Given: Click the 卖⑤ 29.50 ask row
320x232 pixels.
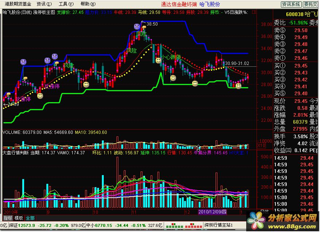Looking at the screenshot, I should pyautogui.click(x=291, y=30).
